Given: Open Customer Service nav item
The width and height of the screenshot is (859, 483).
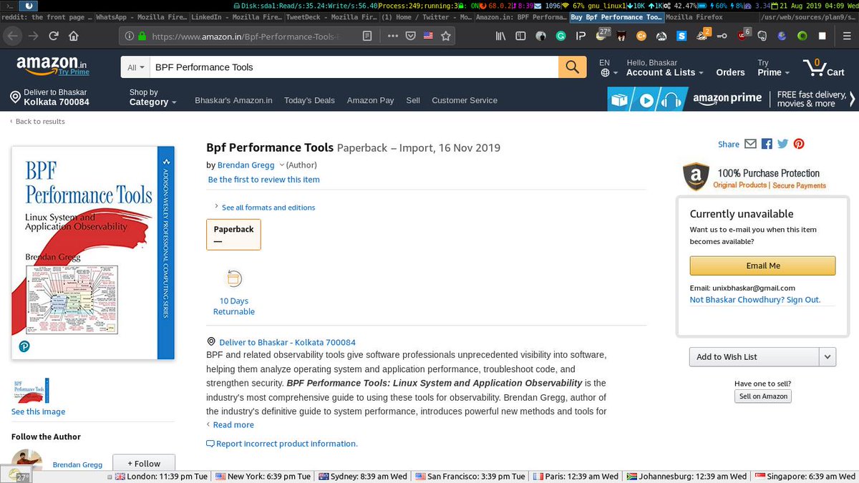Looking at the screenshot, I should (464, 100).
